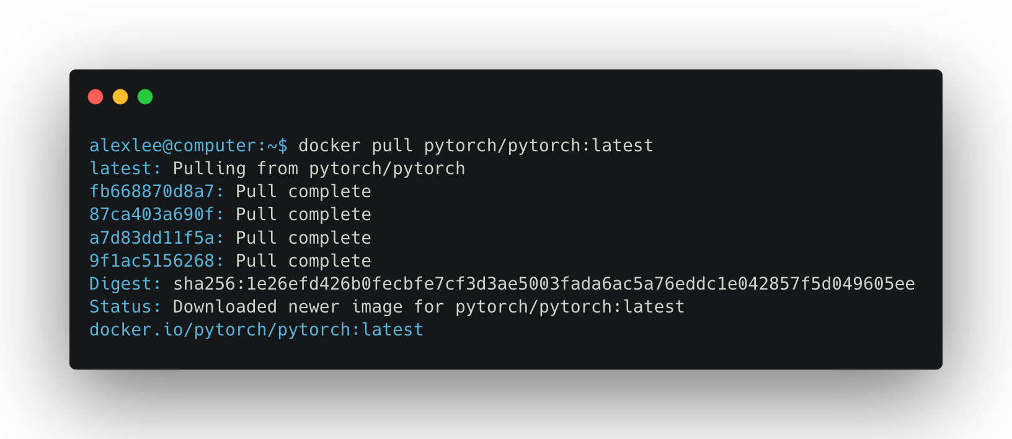Screen dimensions: 1012x439
Task: Select the layer ID a7d83dd11f5a
Action: coord(152,237)
